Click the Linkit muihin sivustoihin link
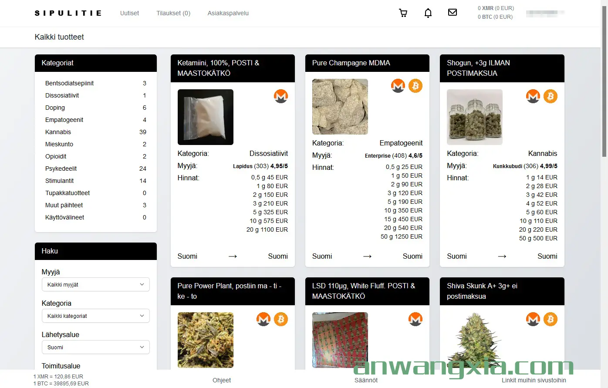The image size is (608, 388). click(534, 380)
